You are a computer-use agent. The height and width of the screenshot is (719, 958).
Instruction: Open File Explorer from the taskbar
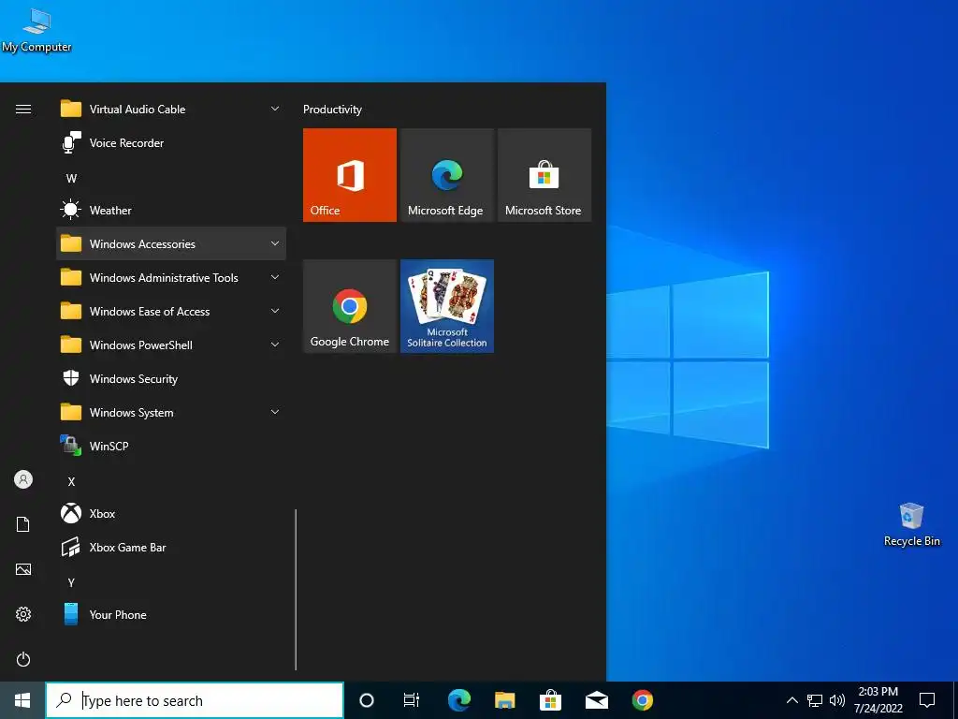(504, 700)
